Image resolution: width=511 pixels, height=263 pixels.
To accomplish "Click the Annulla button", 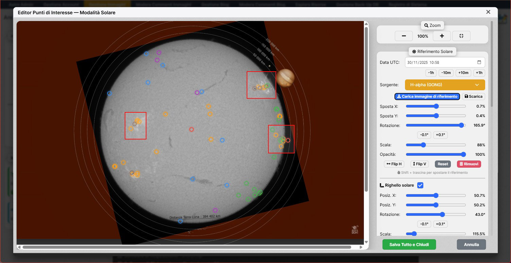I will coord(471,244).
